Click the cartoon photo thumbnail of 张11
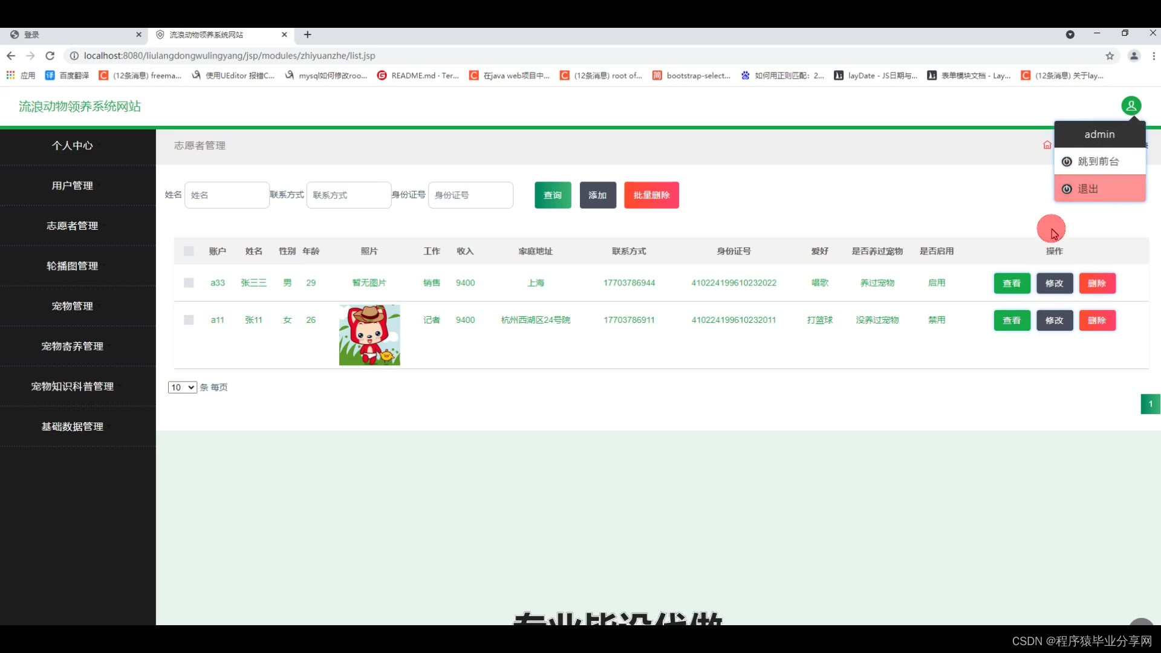1161x653 pixels. coord(369,335)
